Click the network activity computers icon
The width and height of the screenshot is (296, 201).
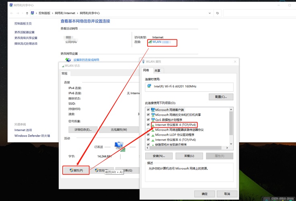point(120,146)
